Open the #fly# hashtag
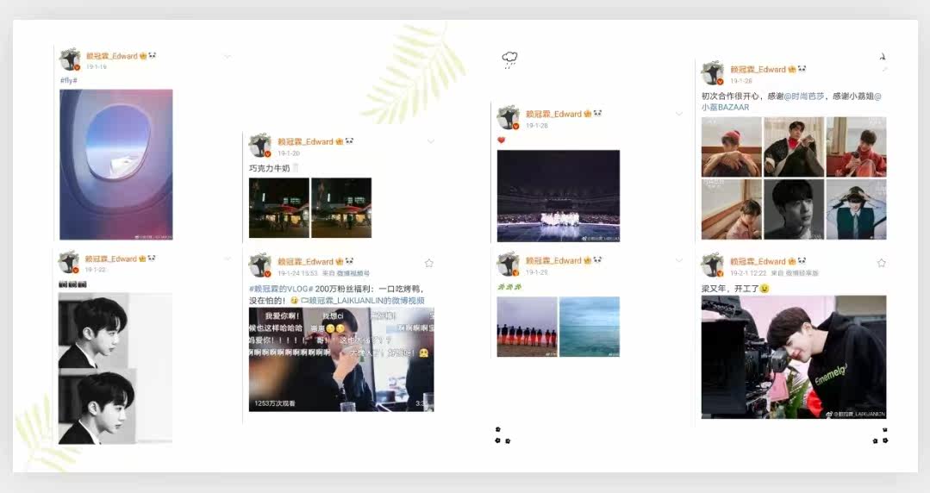The height and width of the screenshot is (493, 930). [x=69, y=80]
